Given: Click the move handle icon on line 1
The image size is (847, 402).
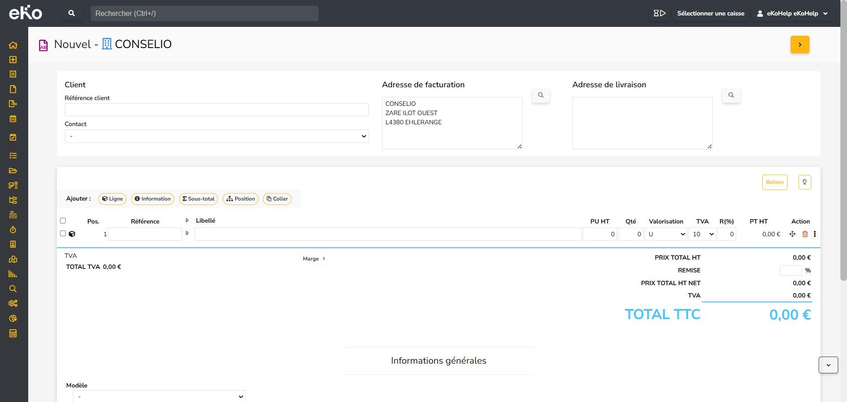Looking at the screenshot, I should (792, 234).
